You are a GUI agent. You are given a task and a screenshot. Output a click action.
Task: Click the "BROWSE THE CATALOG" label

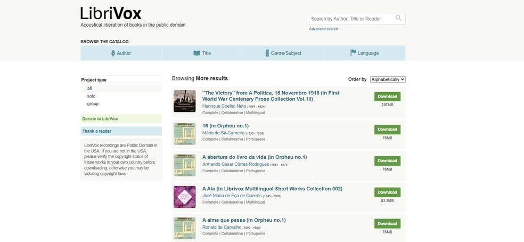click(104, 42)
